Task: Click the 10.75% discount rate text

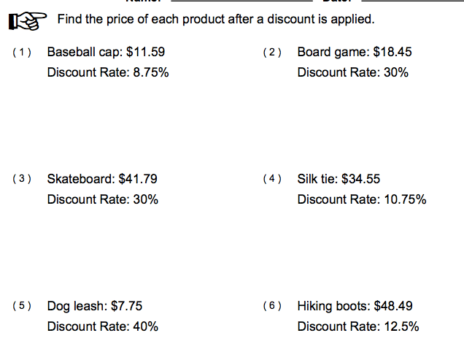Action: point(362,199)
